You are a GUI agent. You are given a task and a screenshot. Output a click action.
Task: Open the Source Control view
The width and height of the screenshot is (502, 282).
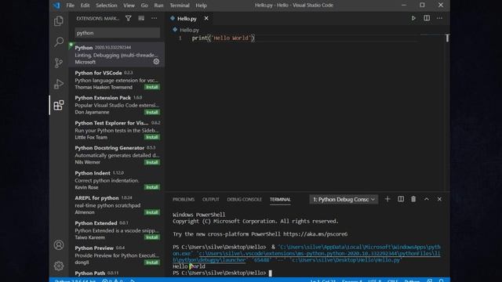(59, 63)
